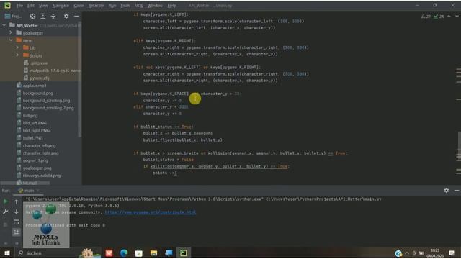The height and width of the screenshot is (259, 461).
Task: Open the Project view selector dropdown
Action: (x=13, y=17)
